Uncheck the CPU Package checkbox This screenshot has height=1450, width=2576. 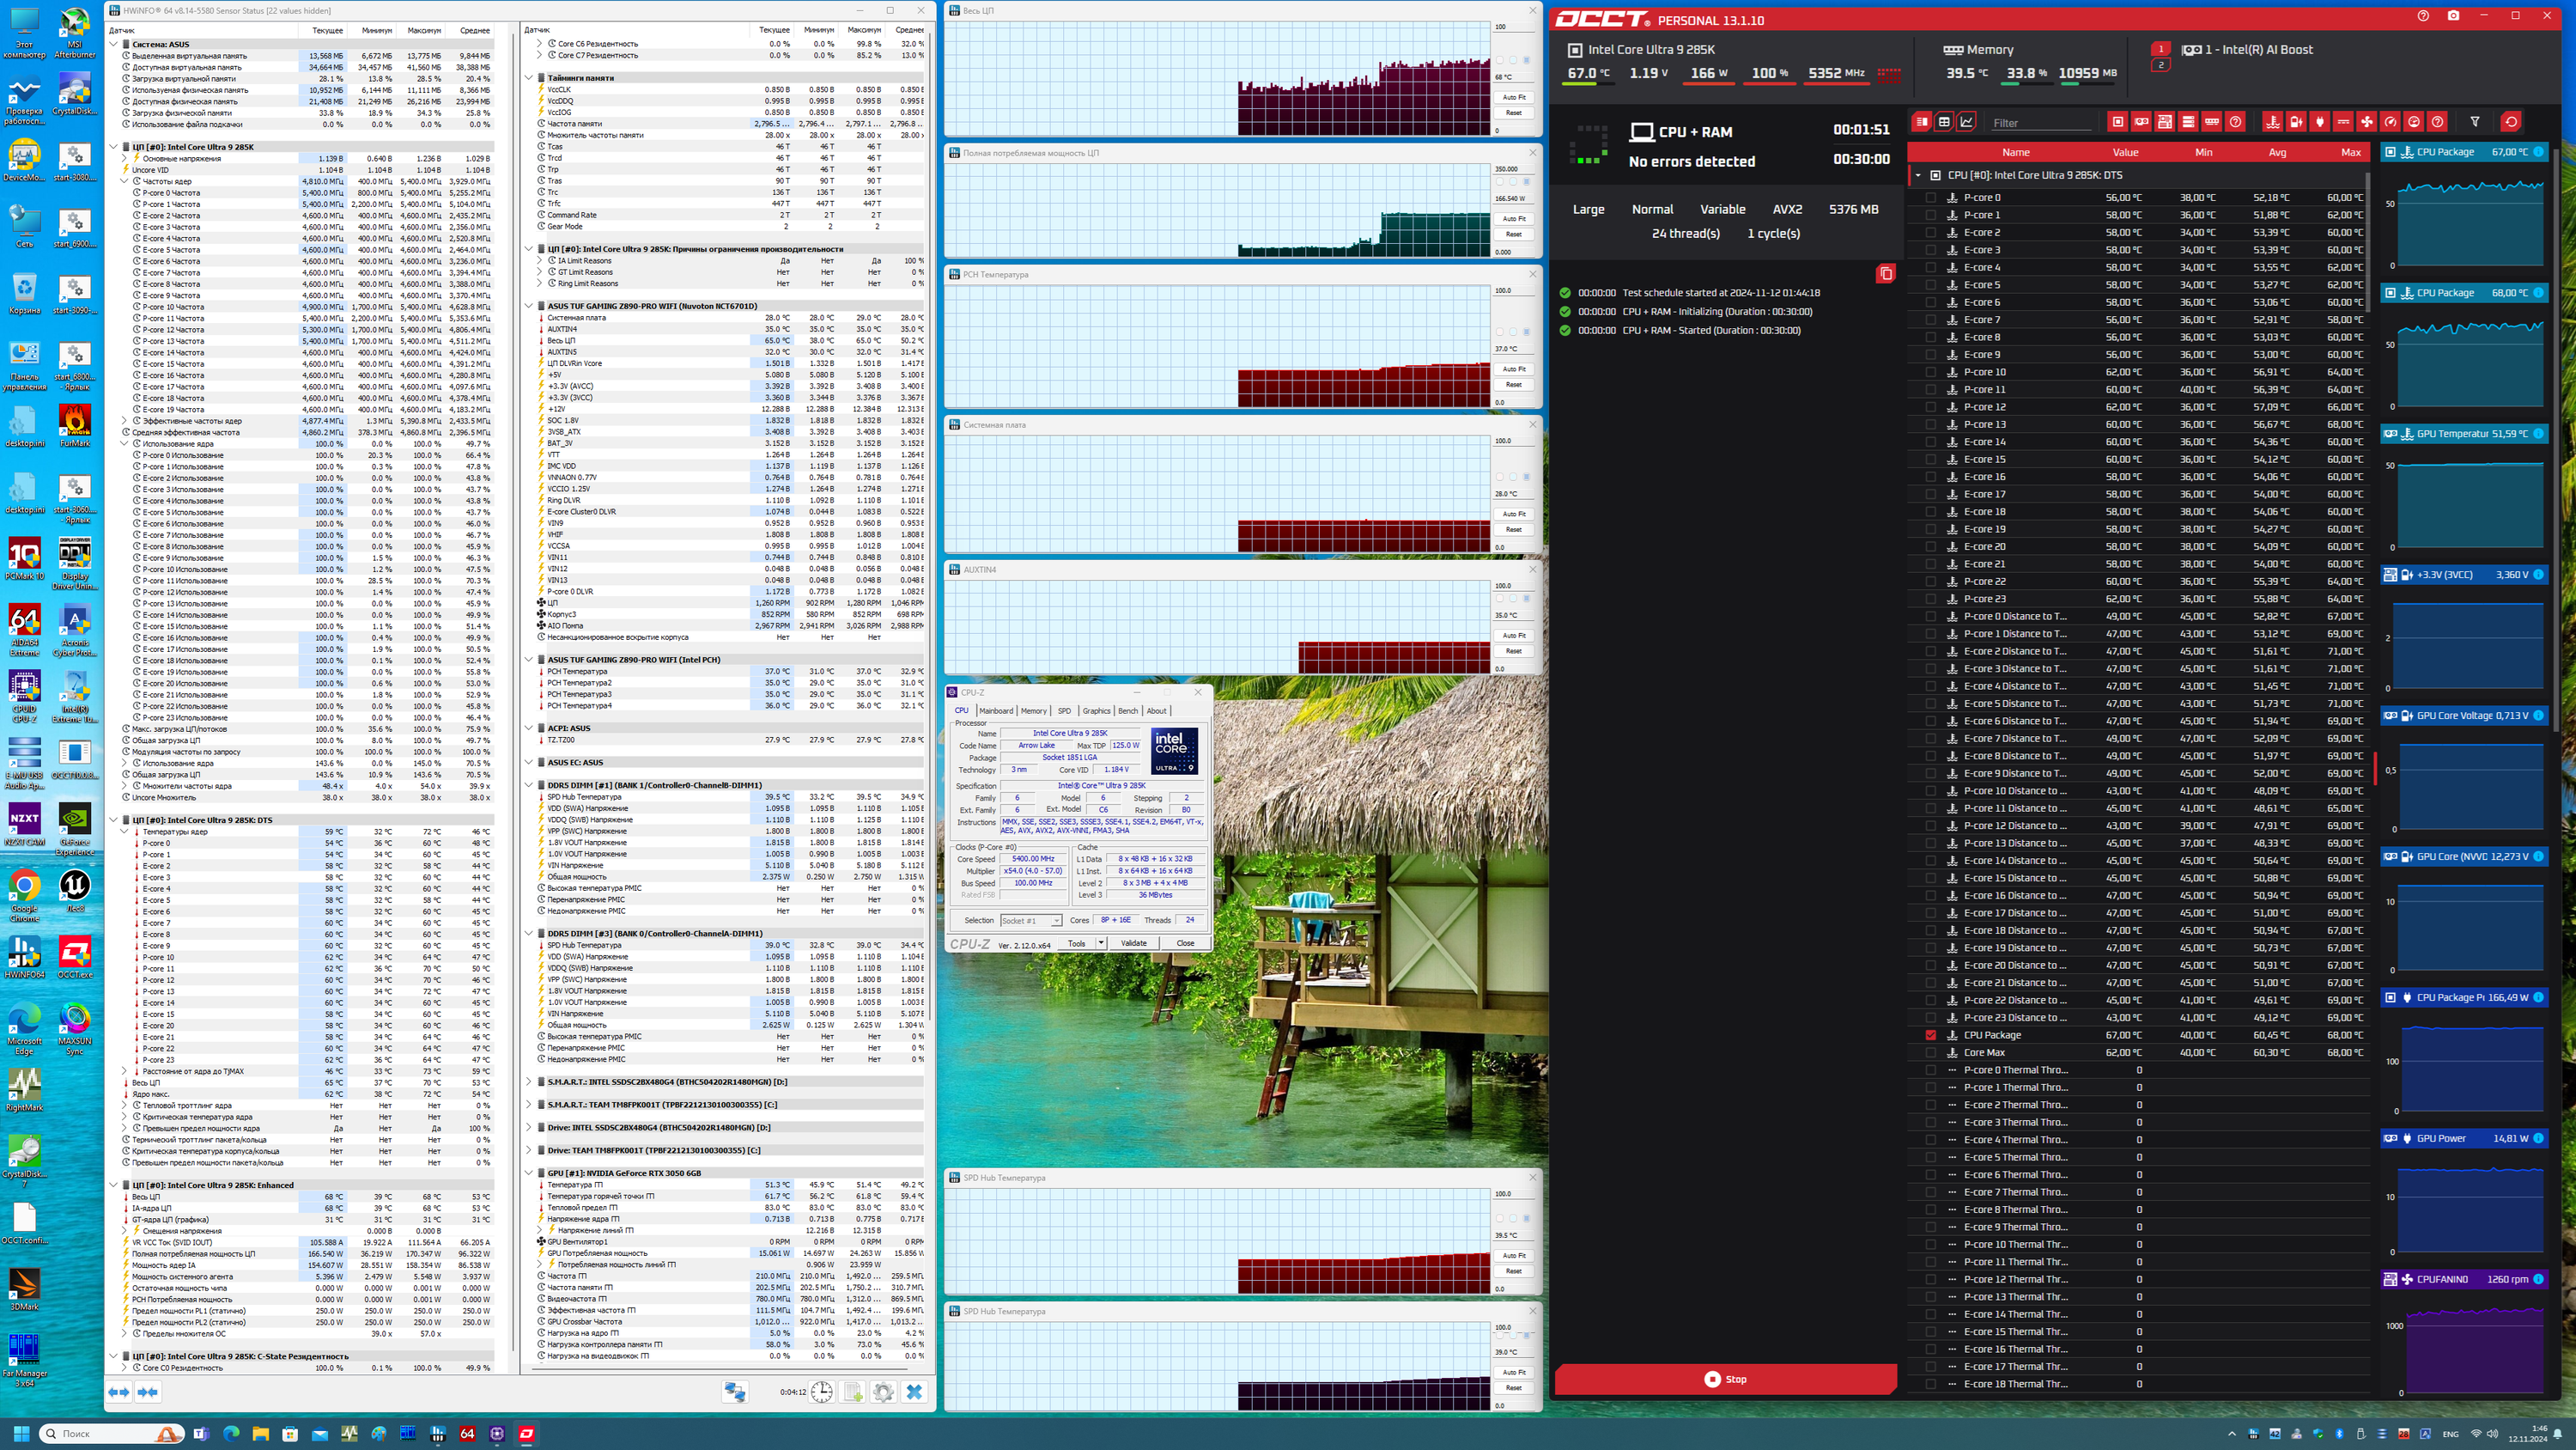click(x=1931, y=1035)
